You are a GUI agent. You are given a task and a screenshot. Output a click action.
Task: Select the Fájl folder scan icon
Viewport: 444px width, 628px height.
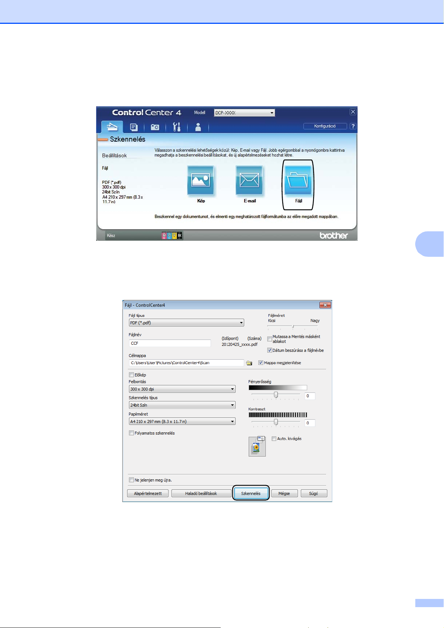tap(298, 181)
